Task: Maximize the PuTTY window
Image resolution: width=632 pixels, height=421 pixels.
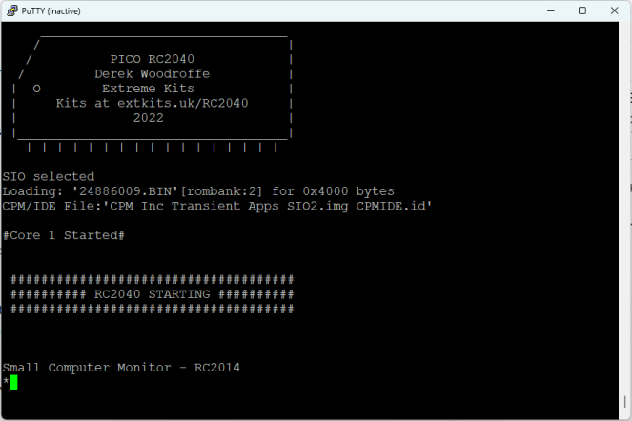Action: pyautogui.click(x=582, y=10)
